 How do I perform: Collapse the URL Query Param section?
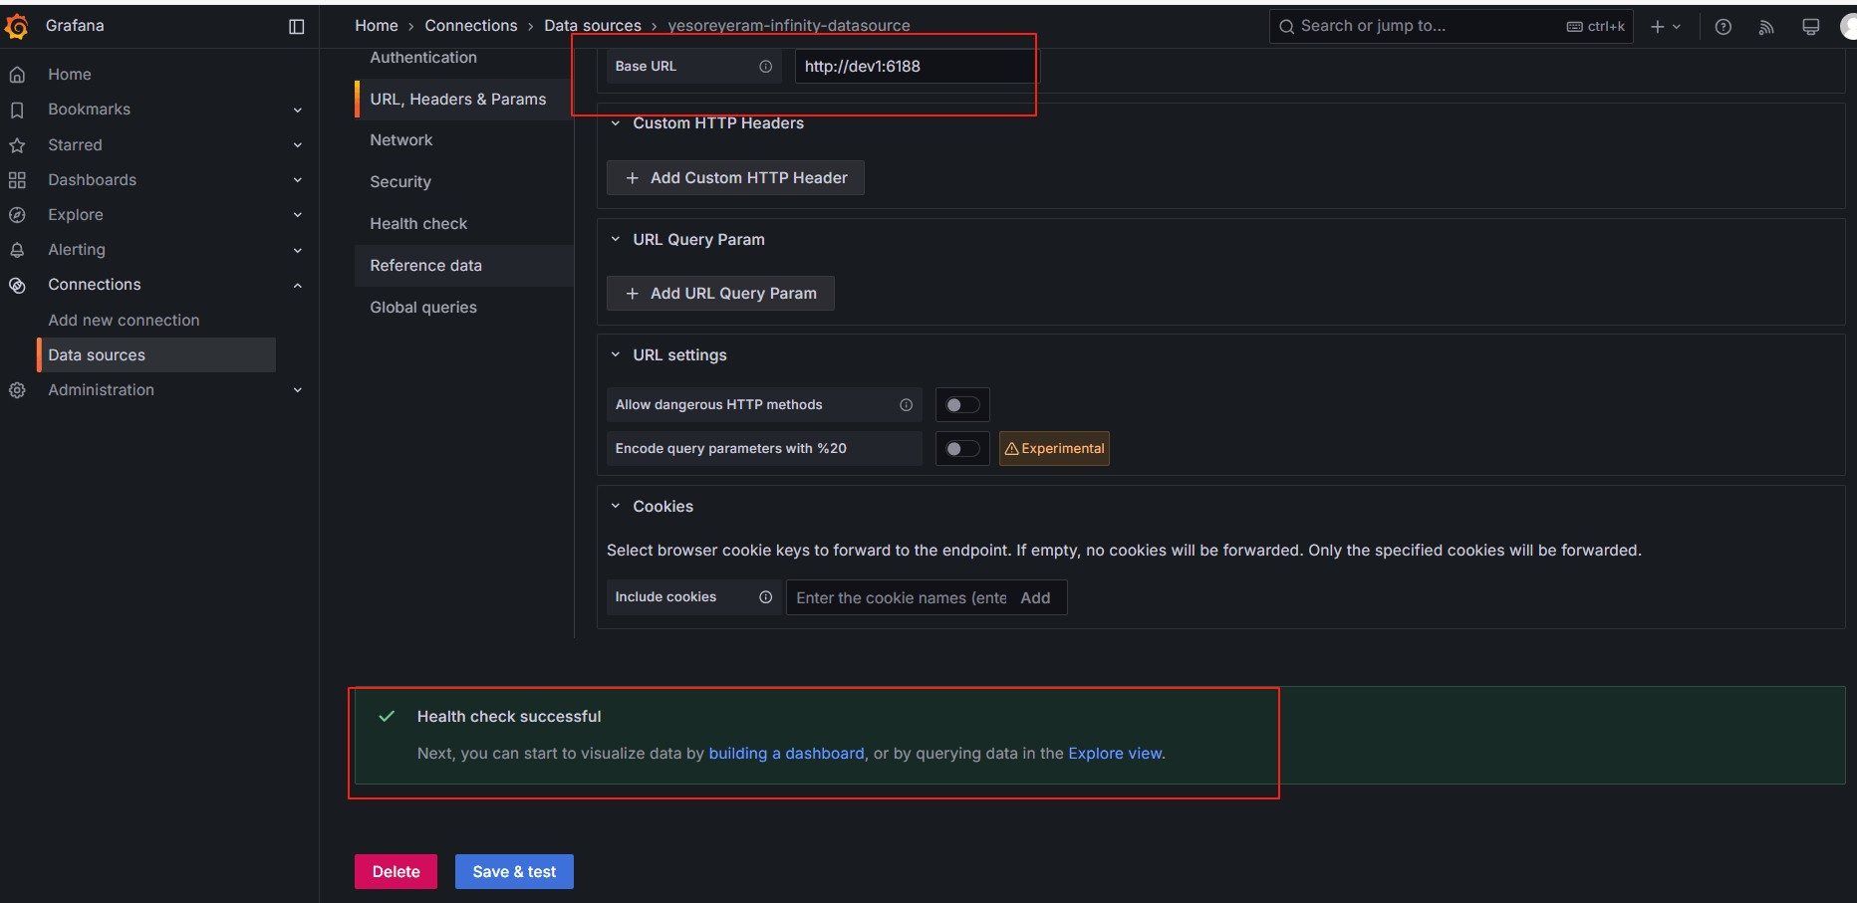click(616, 240)
